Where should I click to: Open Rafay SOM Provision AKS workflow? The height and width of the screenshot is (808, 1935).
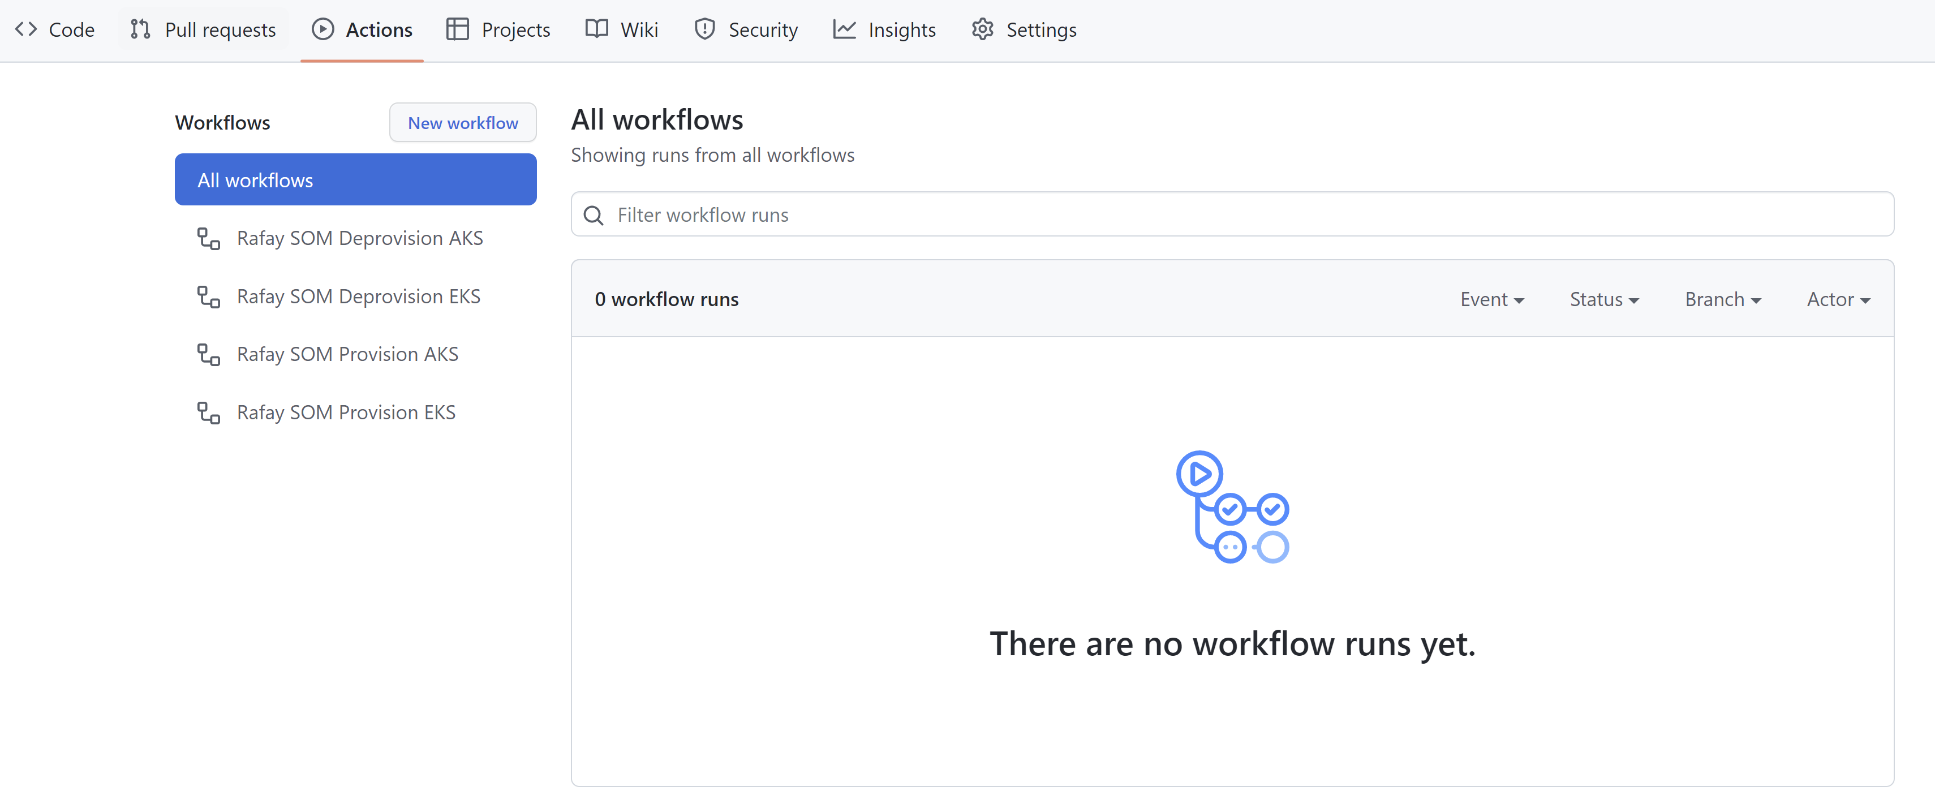click(356, 354)
